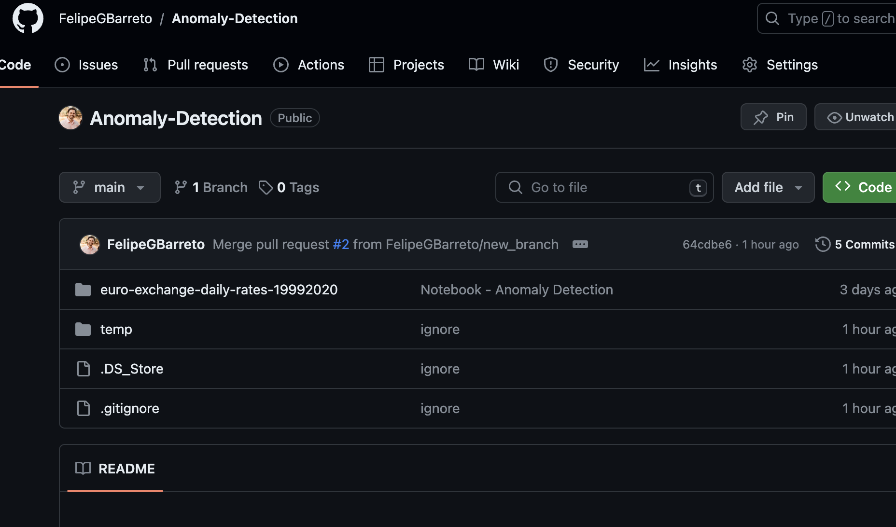Open the temp folder
The height and width of the screenshot is (527, 896).
point(116,329)
